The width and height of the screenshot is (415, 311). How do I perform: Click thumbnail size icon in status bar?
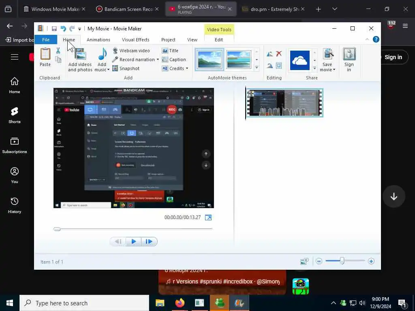click(304, 262)
